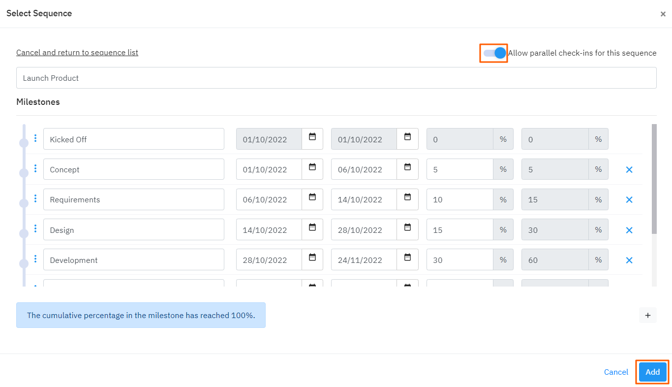The width and height of the screenshot is (672, 387).
Task: Click the Milestones section heading
Action: coord(38,102)
